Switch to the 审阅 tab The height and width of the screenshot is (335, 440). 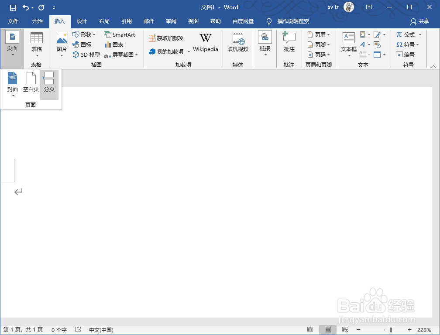pos(171,21)
